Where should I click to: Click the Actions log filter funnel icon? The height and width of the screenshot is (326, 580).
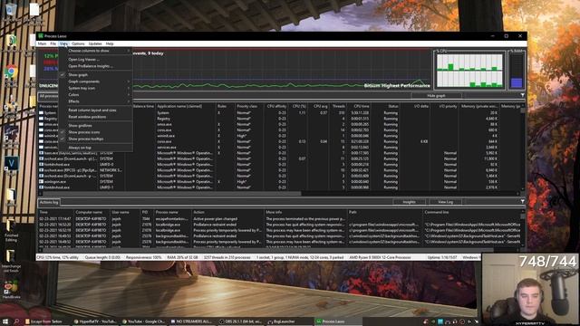coord(522,201)
